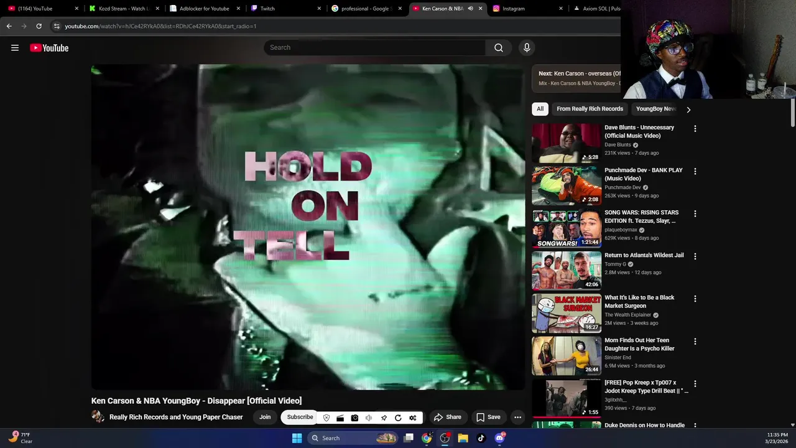This screenshot has width=796, height=448.
Task: Click the Disappear music video player
Action: (308, 227)
